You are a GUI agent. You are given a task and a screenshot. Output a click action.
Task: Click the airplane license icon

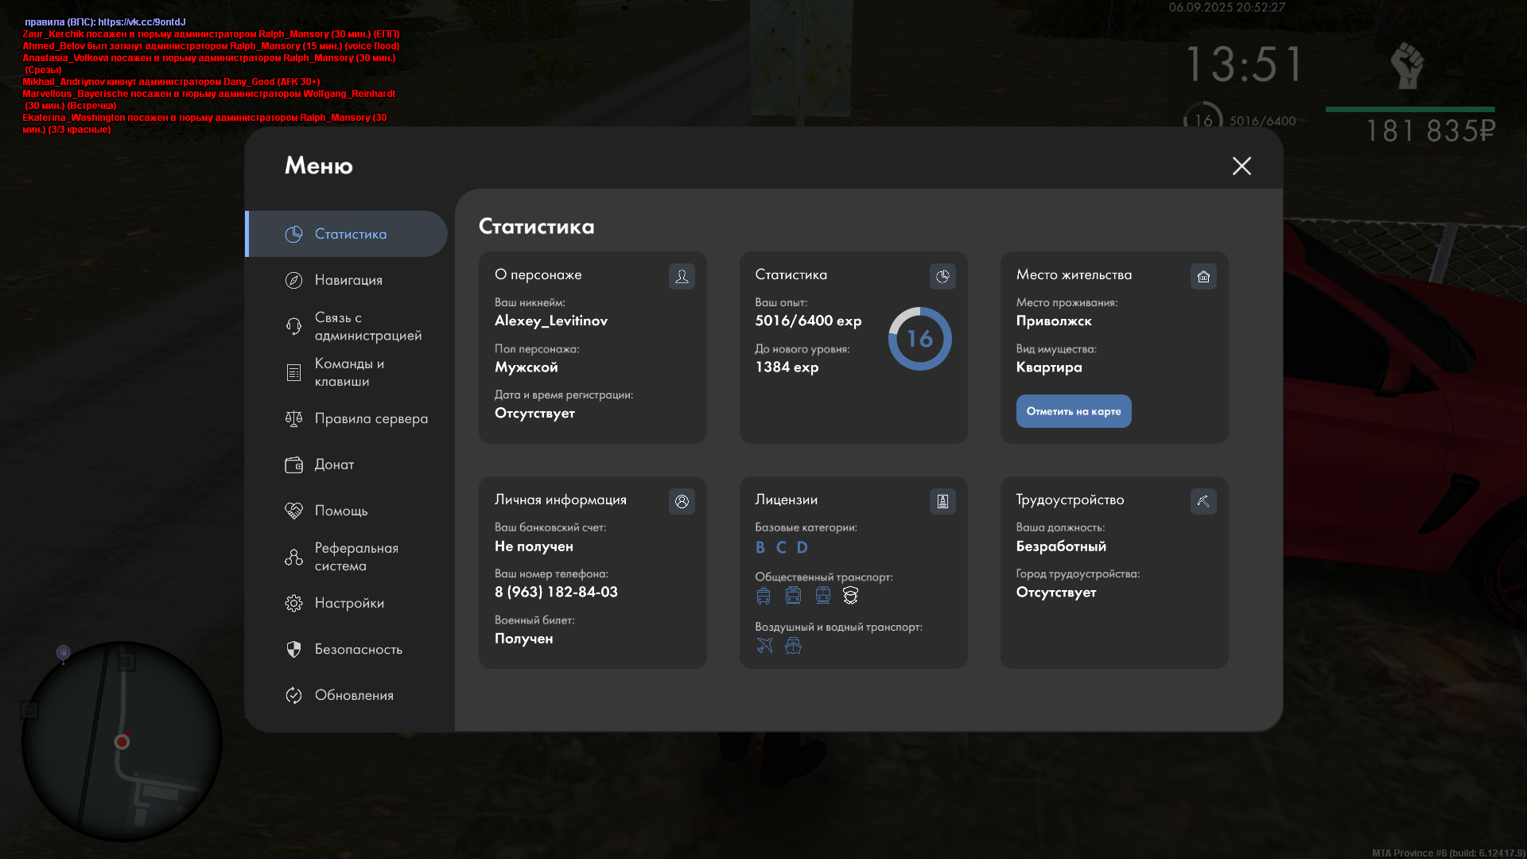764,645
